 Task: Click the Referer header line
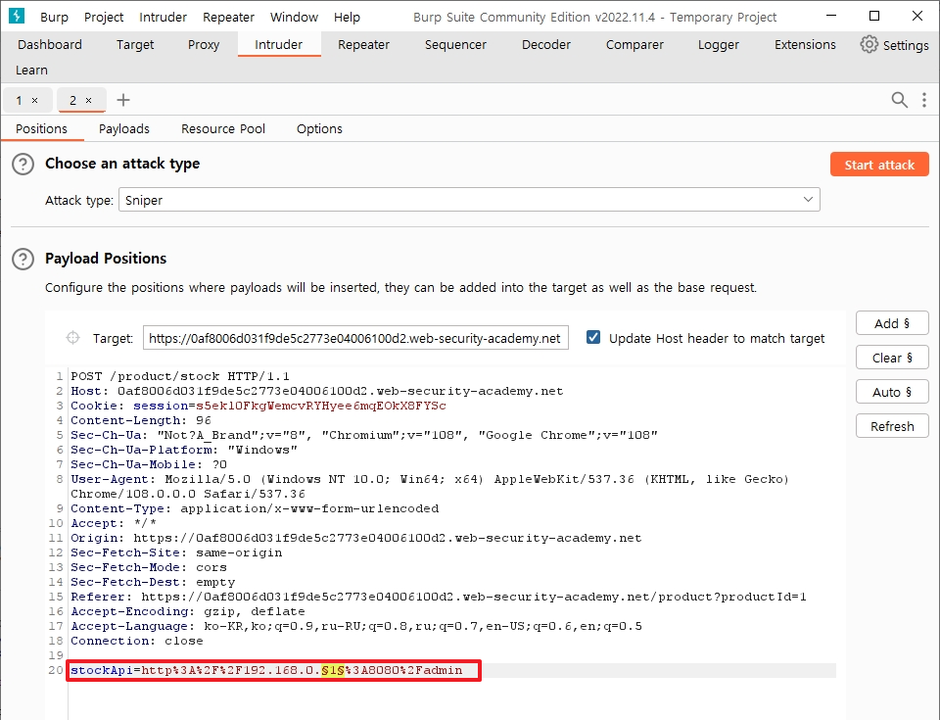439,597
